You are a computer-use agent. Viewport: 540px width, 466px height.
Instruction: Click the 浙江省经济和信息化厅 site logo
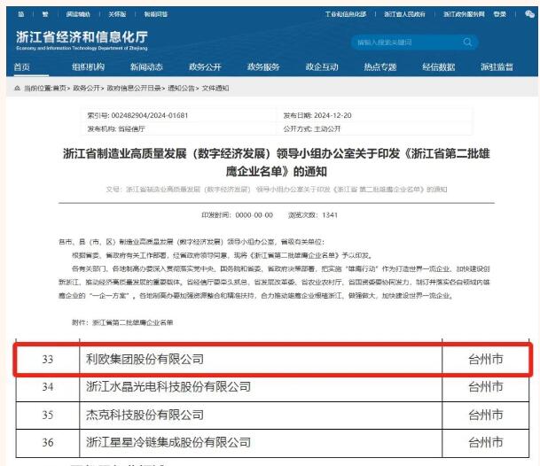coord(82,40)
